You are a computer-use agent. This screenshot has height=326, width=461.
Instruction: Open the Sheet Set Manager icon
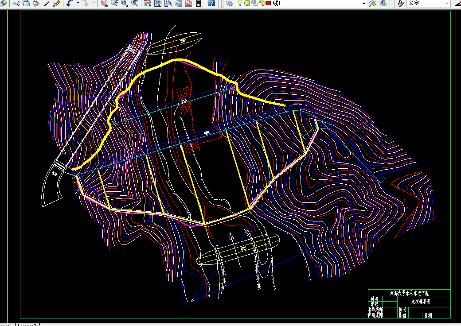(x=178, y=3)
